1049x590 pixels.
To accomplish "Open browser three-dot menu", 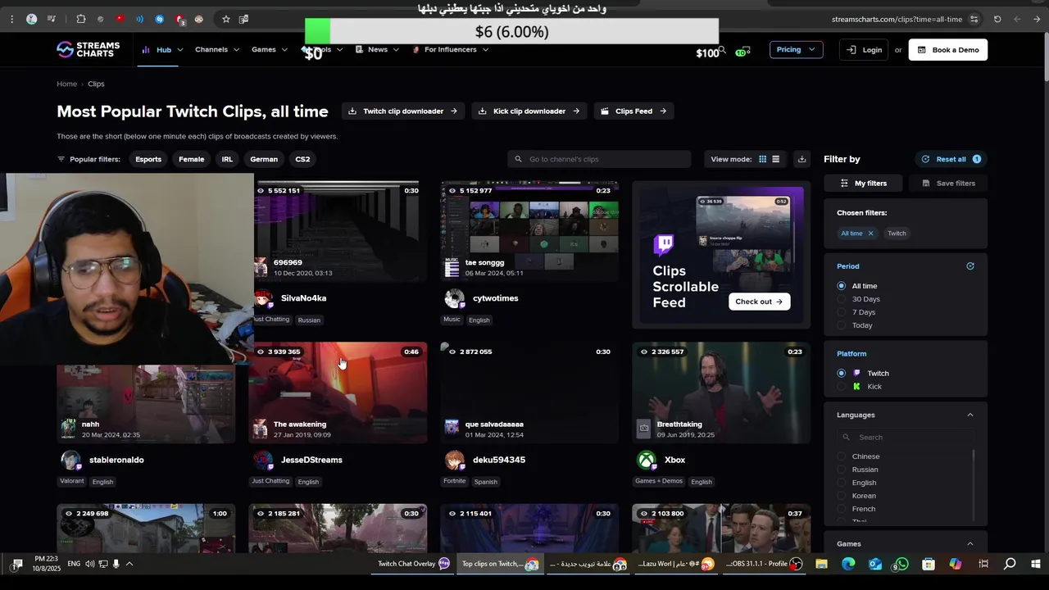I will pos(11,19).
